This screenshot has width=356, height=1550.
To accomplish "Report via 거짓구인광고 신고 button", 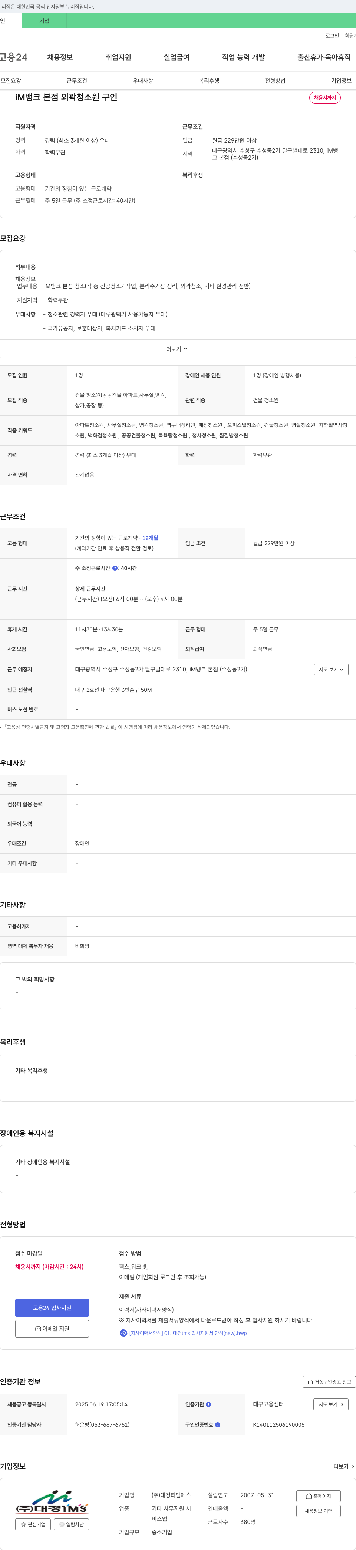I will (x=329, y=1381).
